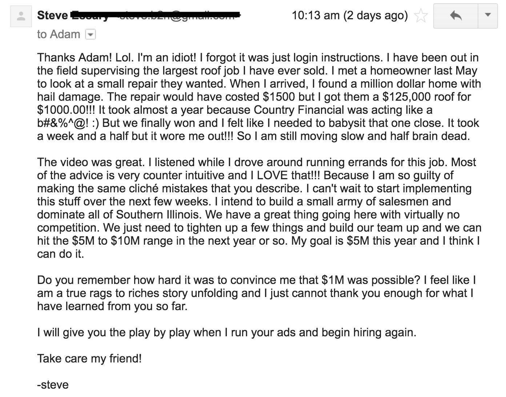Click 'Take care my friend!' line
Screen dimensions: 506x397
89,358
